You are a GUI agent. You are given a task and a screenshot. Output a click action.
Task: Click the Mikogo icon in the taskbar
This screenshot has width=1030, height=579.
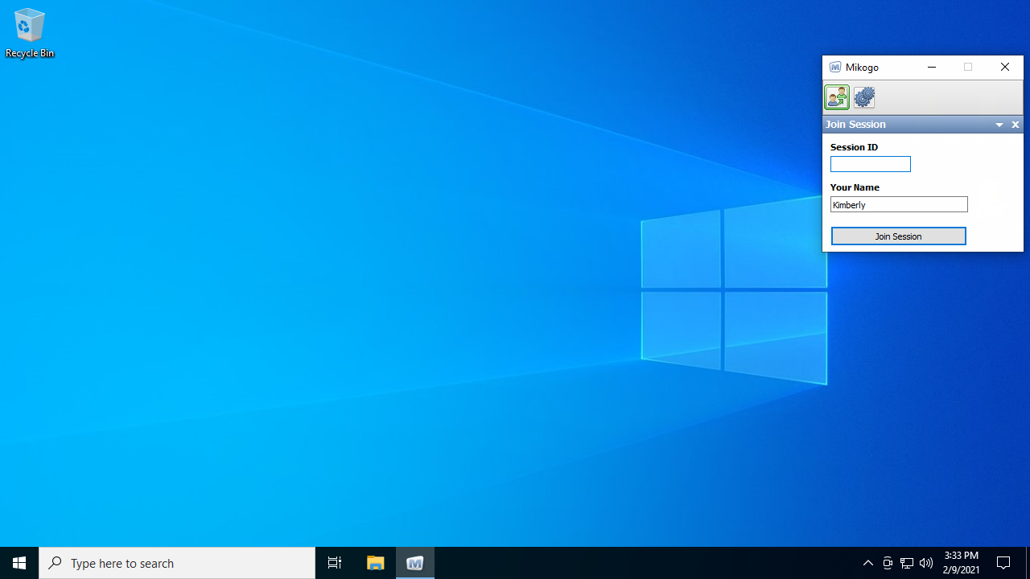tap(415, 563)
